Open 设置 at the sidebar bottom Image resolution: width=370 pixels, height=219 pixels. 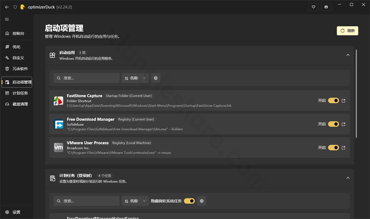tap(17, 212)
